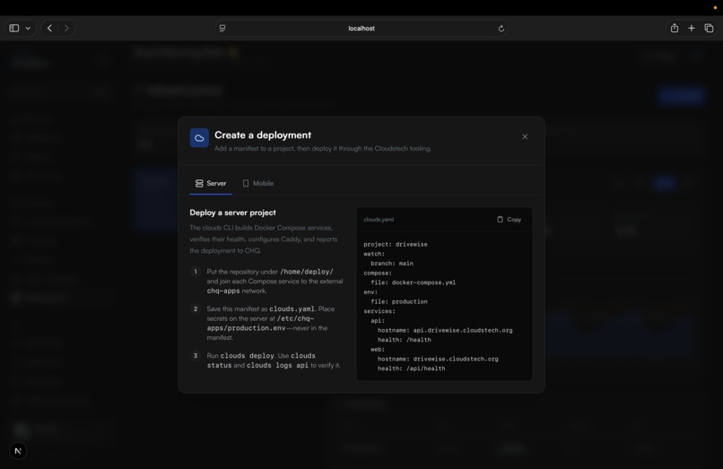Switch to the Server tab
Image resolution: width=723 pixels, height=469 pixels.
pos(211,184)
